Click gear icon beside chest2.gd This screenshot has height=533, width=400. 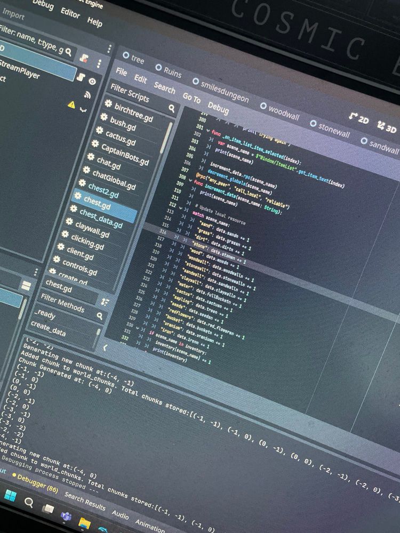(82, 183)
